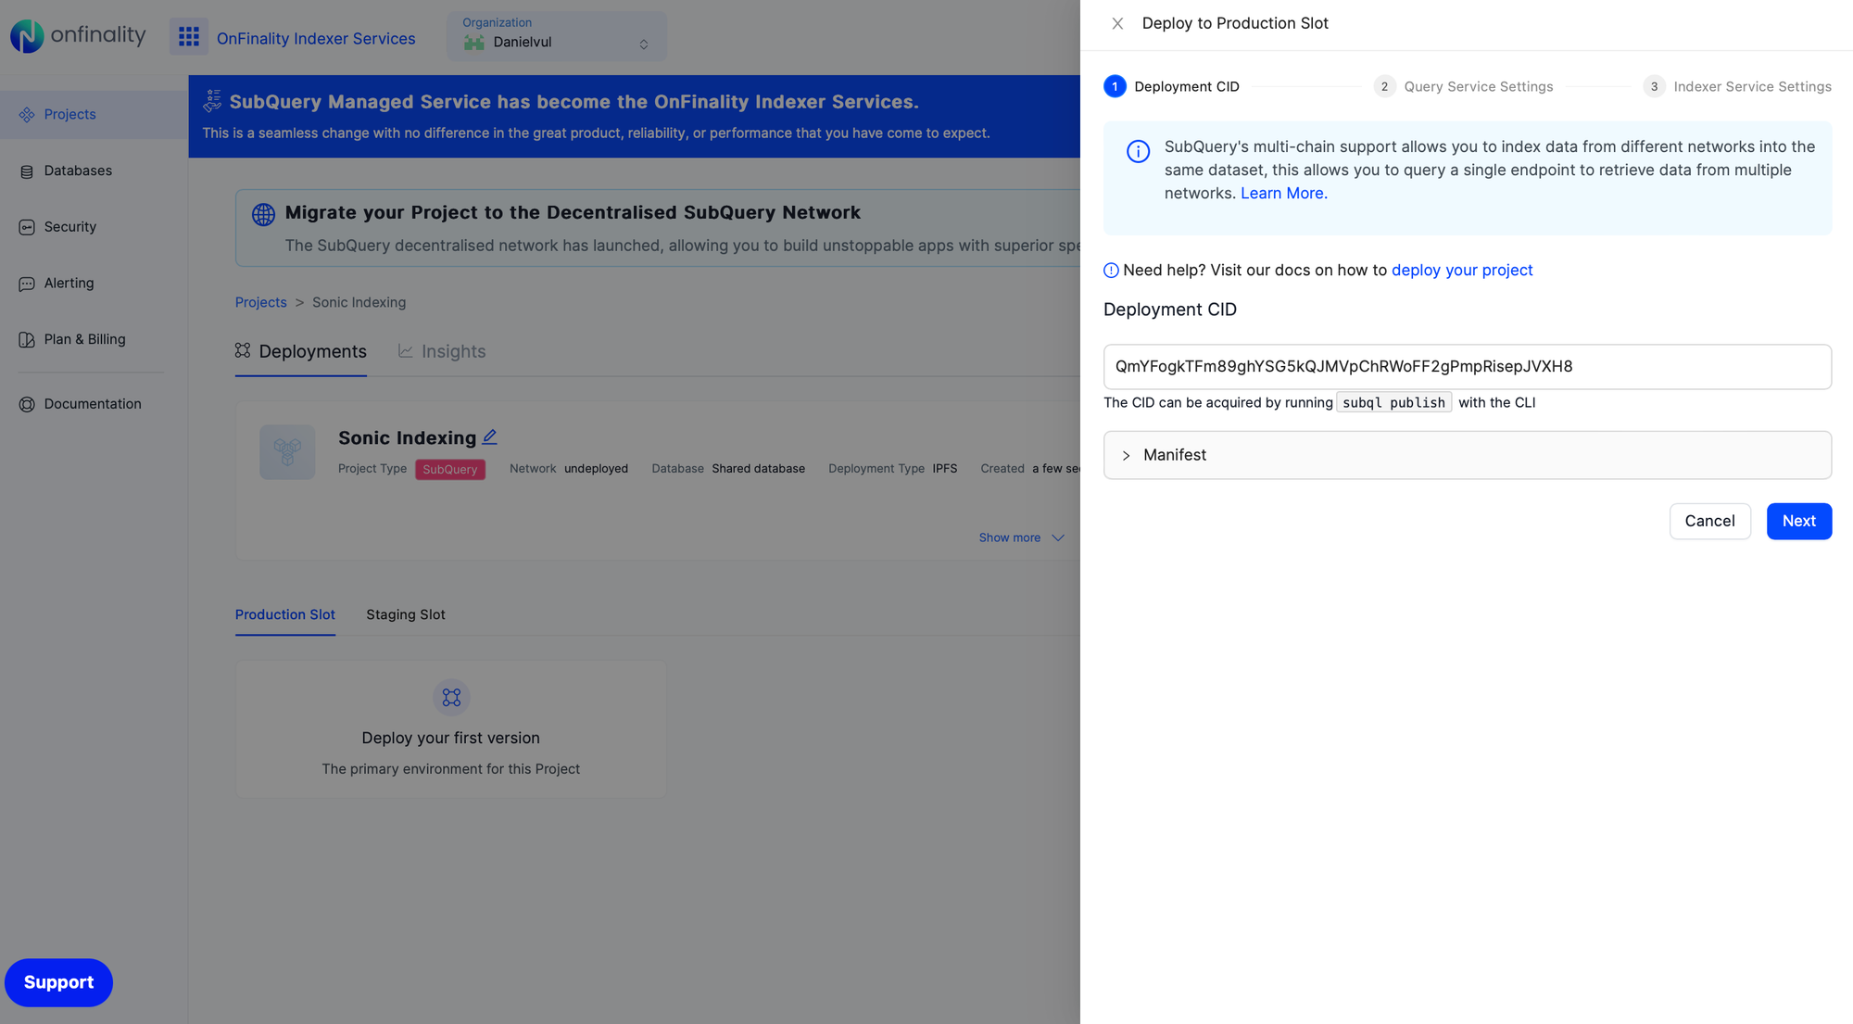Image resolution: width=1853 pixels, height=1024 pixels.
Task: Open the Documentation section
Action: click(92, 403)
